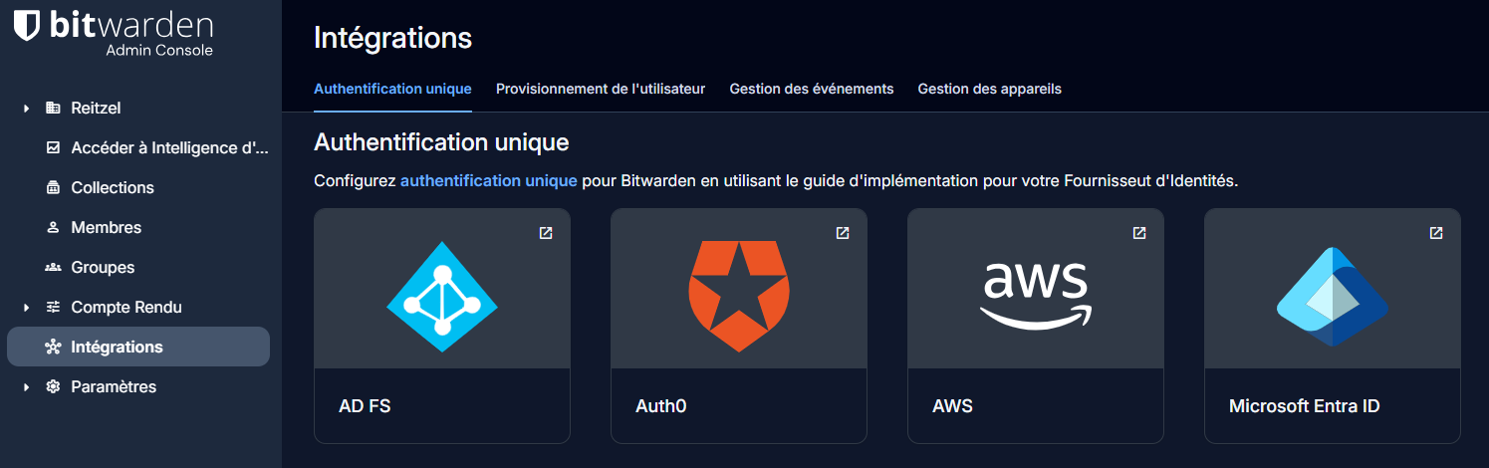Open AWS guide via external link icon
The height and width of the screenshot is (468, 1489).
click(1139, 233)
